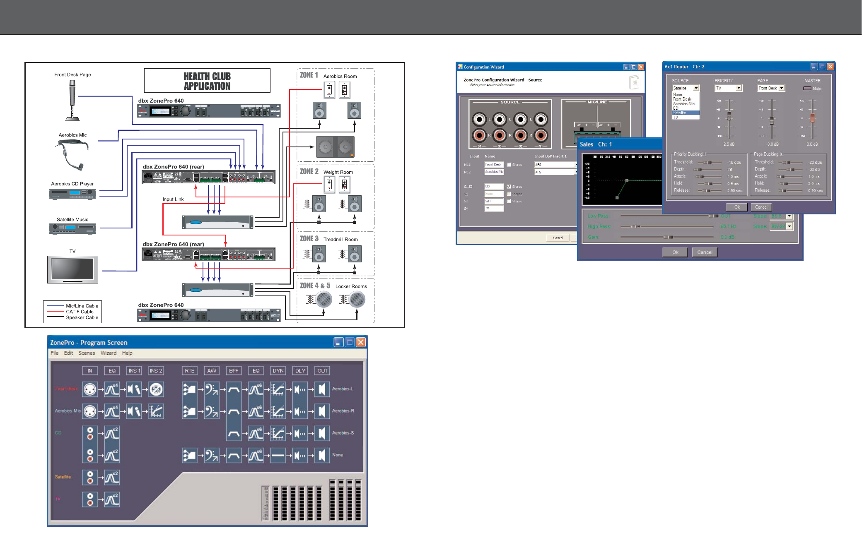Open the Satellite RCA input block

tap(90, 477)
